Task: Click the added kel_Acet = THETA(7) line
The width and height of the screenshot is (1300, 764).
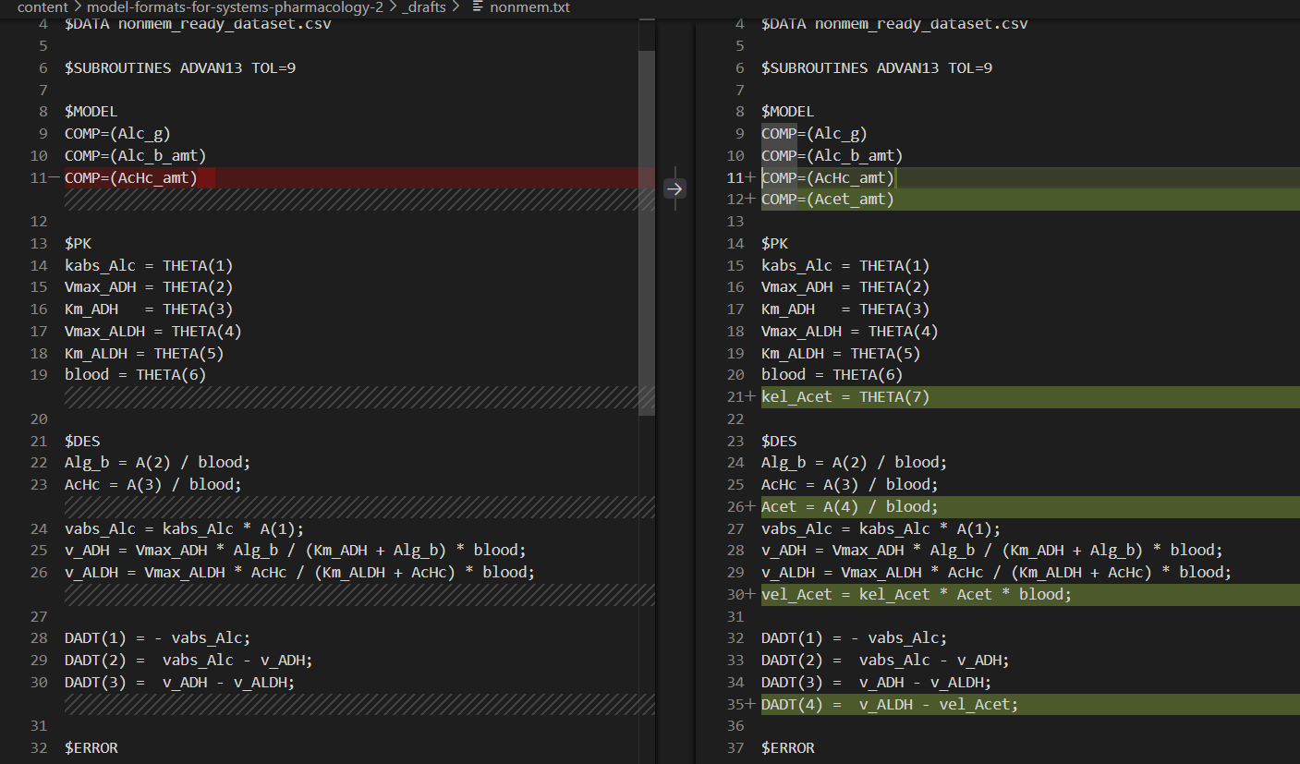Action: [x=845, y=397]
